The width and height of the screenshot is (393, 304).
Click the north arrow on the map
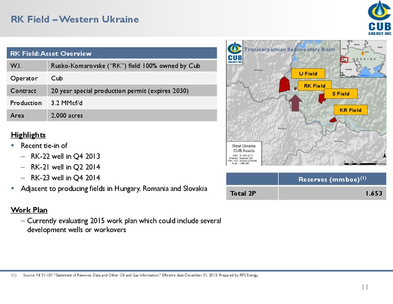tap(385, 155)
